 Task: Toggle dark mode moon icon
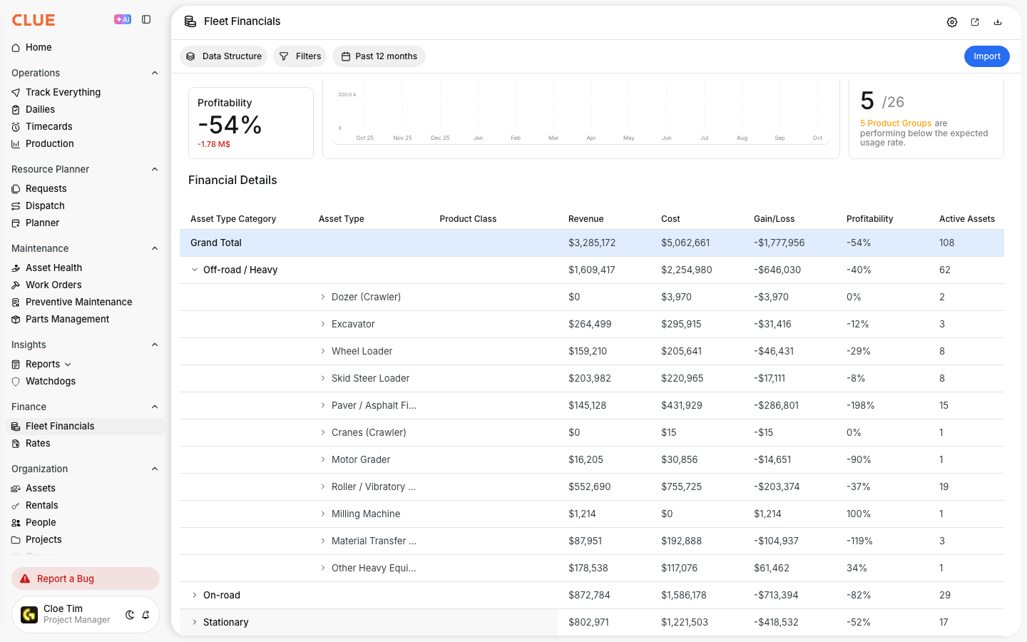tap(130, 615)
